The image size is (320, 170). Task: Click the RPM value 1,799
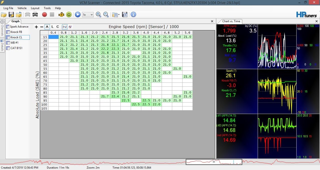pos(229,31)
